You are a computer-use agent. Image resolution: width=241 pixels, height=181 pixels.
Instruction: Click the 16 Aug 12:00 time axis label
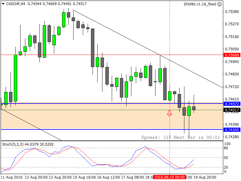[108, 177]
